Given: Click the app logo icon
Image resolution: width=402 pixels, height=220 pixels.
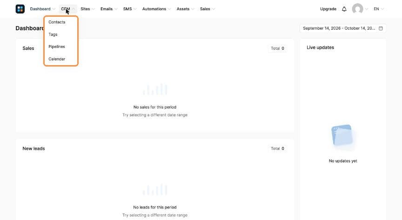Looking at the screenshot, I should [20, 9].
